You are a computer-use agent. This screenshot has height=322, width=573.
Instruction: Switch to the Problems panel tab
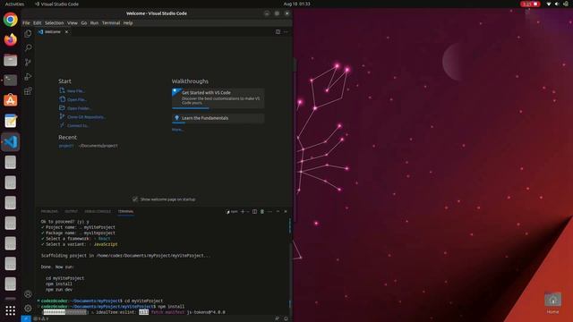click(49, 211)
